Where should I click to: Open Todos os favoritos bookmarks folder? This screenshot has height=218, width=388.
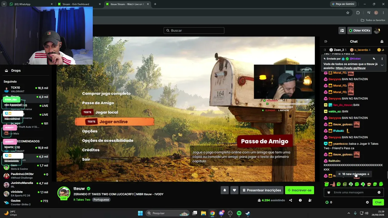pyautogui.click(x=373, y=20)
